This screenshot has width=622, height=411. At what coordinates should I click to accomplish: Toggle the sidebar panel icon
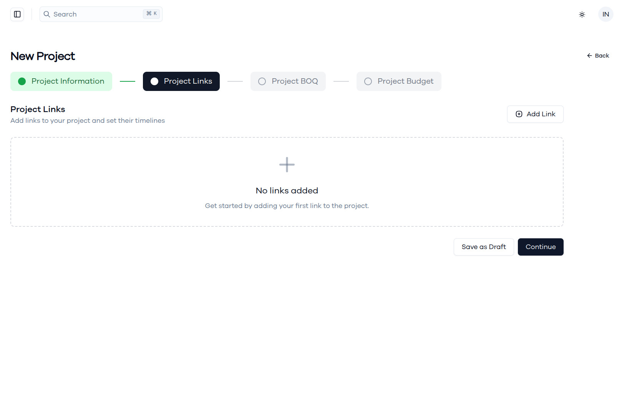click(x=17, y=14)
